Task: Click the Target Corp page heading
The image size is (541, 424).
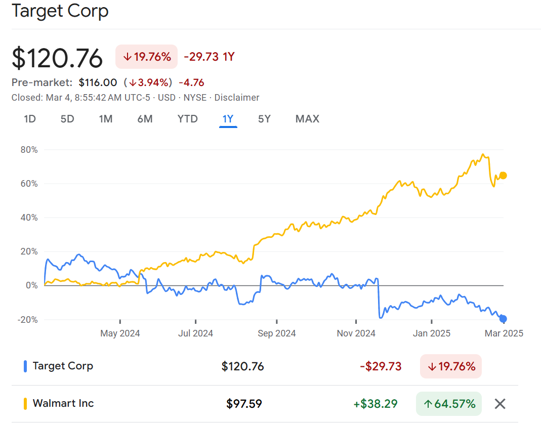Action: pos(60,11)
